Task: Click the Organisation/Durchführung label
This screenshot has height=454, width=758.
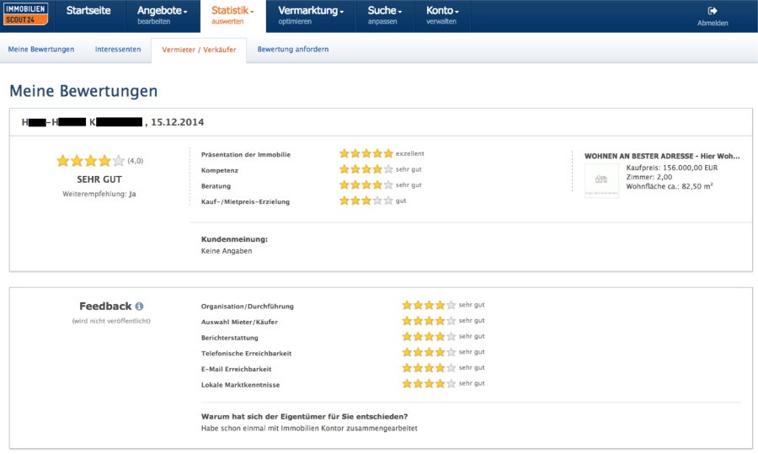Action: [248, 307]
